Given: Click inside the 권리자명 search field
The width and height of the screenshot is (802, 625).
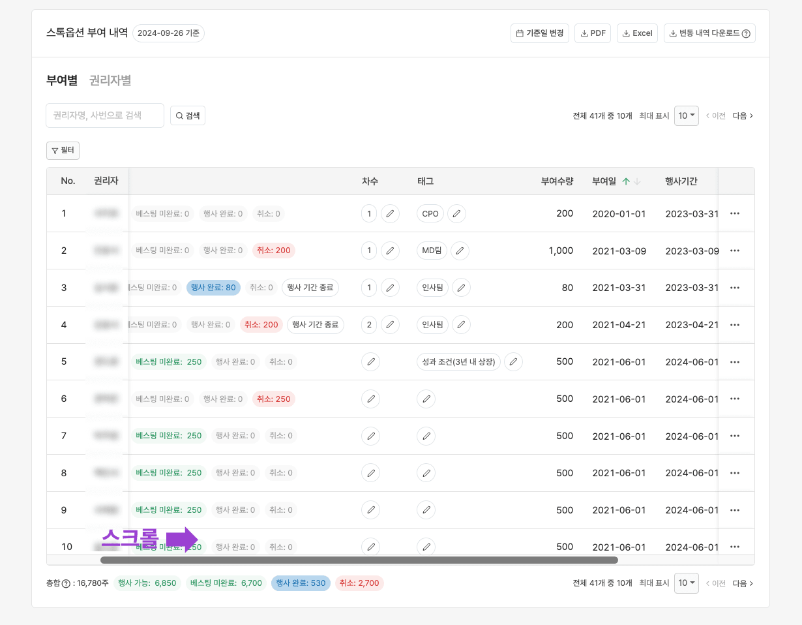Looking at the screenshot, I should tap(104, 115).
